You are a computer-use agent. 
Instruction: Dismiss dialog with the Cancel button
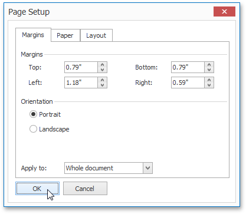point(85,189)
